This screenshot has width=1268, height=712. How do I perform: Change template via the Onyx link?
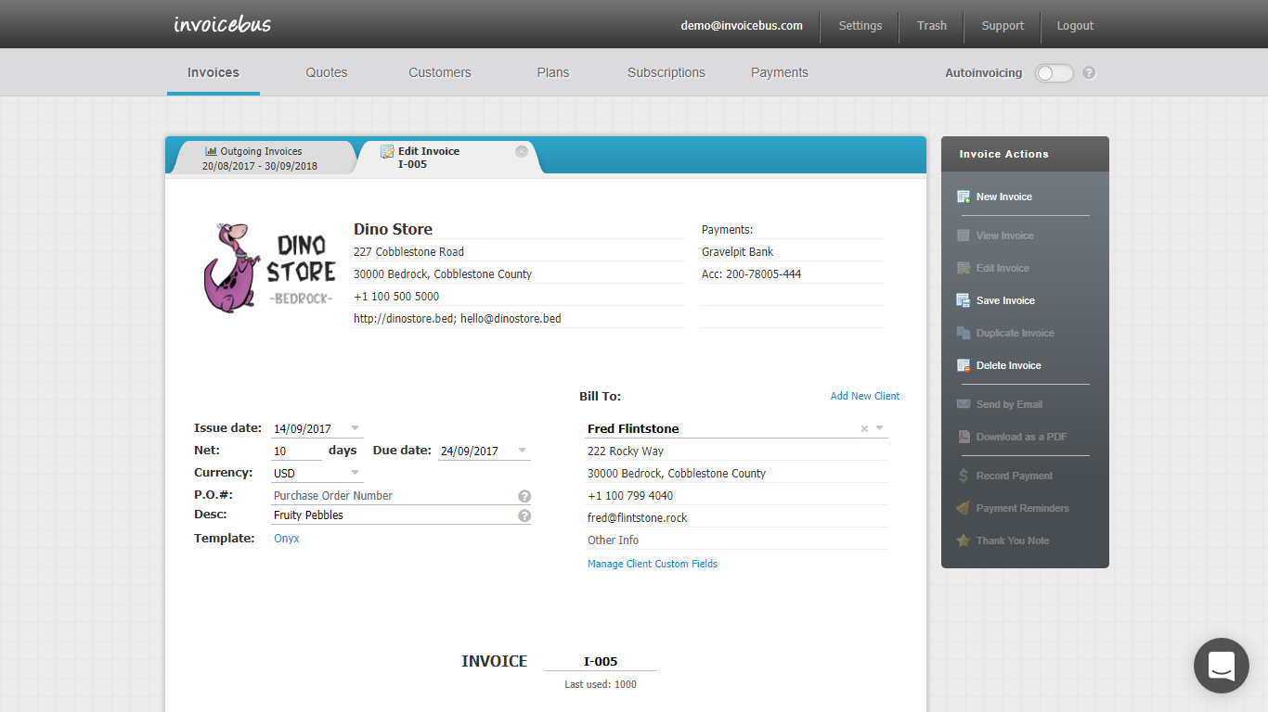click(286, 538)
